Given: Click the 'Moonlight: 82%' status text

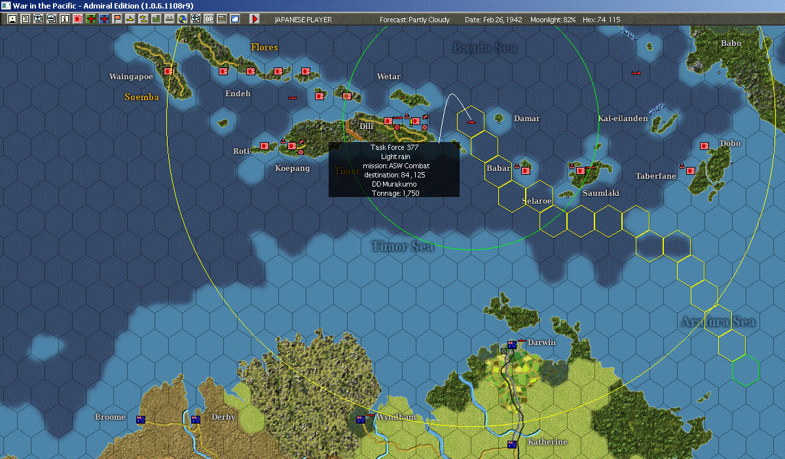Looking at the screenshot, I should 553,20.
